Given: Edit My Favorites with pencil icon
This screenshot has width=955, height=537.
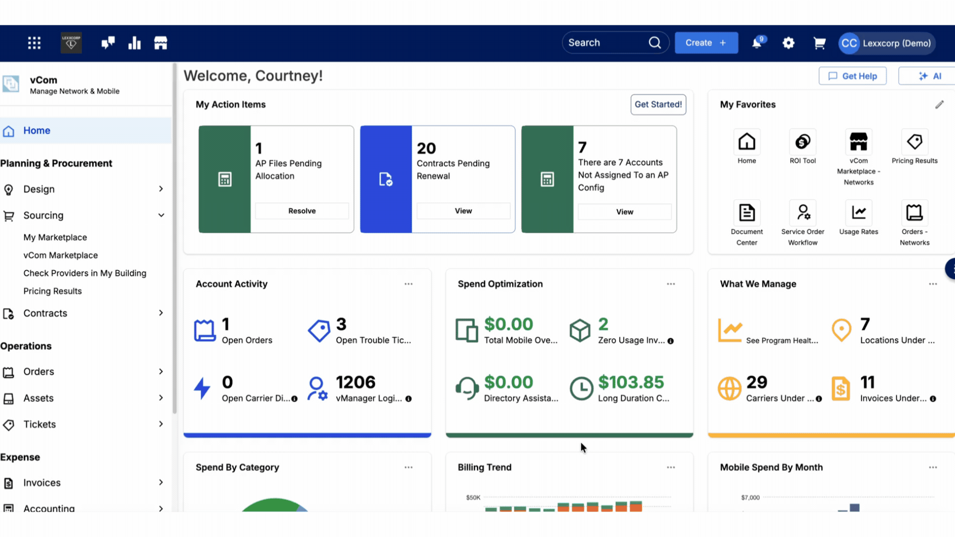Looking at the screenshot, I should [x=939, y=104].
